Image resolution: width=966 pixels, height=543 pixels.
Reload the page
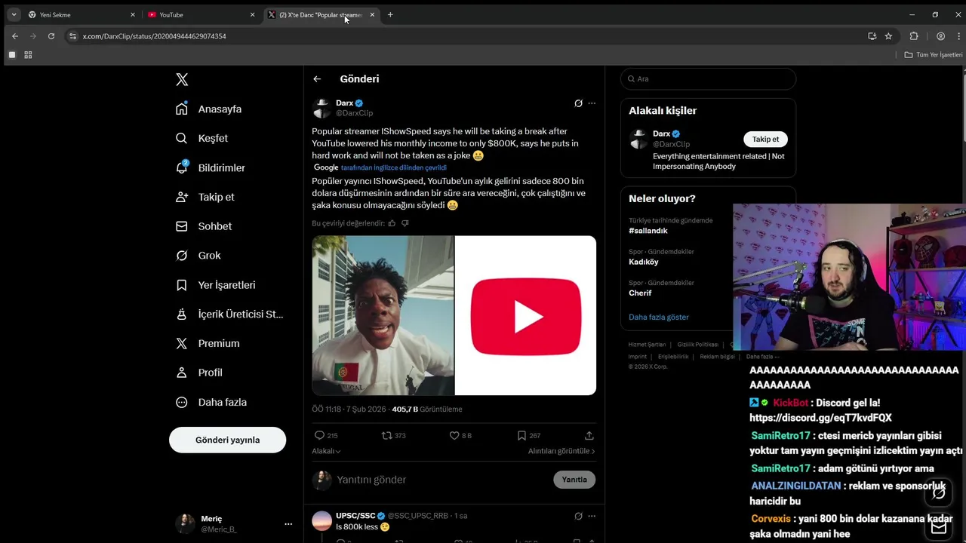tap(51, 35)
